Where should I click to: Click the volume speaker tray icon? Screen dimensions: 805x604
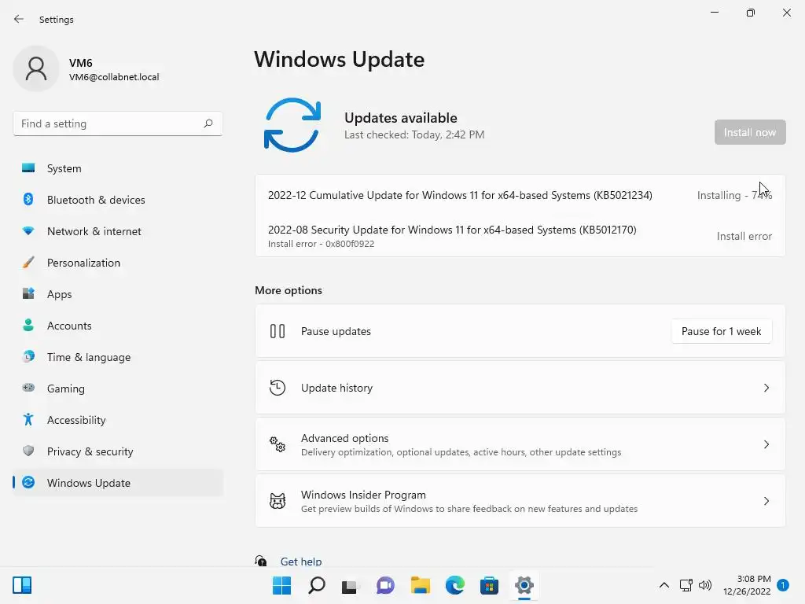(x=705, y=585)
